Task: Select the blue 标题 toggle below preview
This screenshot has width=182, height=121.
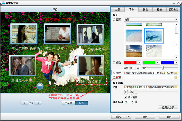Action: click(81, 103)
